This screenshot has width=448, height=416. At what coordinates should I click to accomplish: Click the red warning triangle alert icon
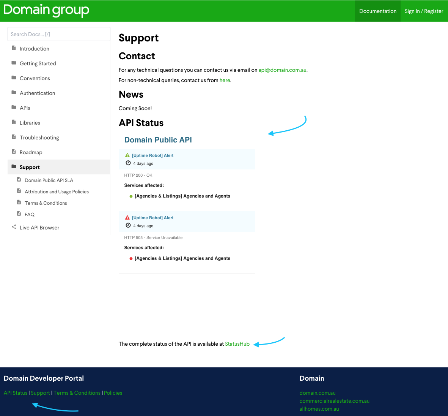(x=127, y=218)
